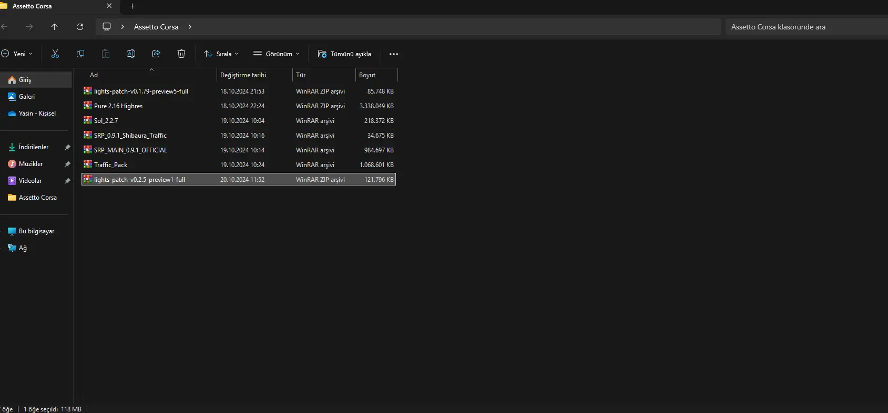Open the Görünüm (View) dropdown
Image resolution: width=888 pixels, height=413 pixels.
(x=277, y=54)
